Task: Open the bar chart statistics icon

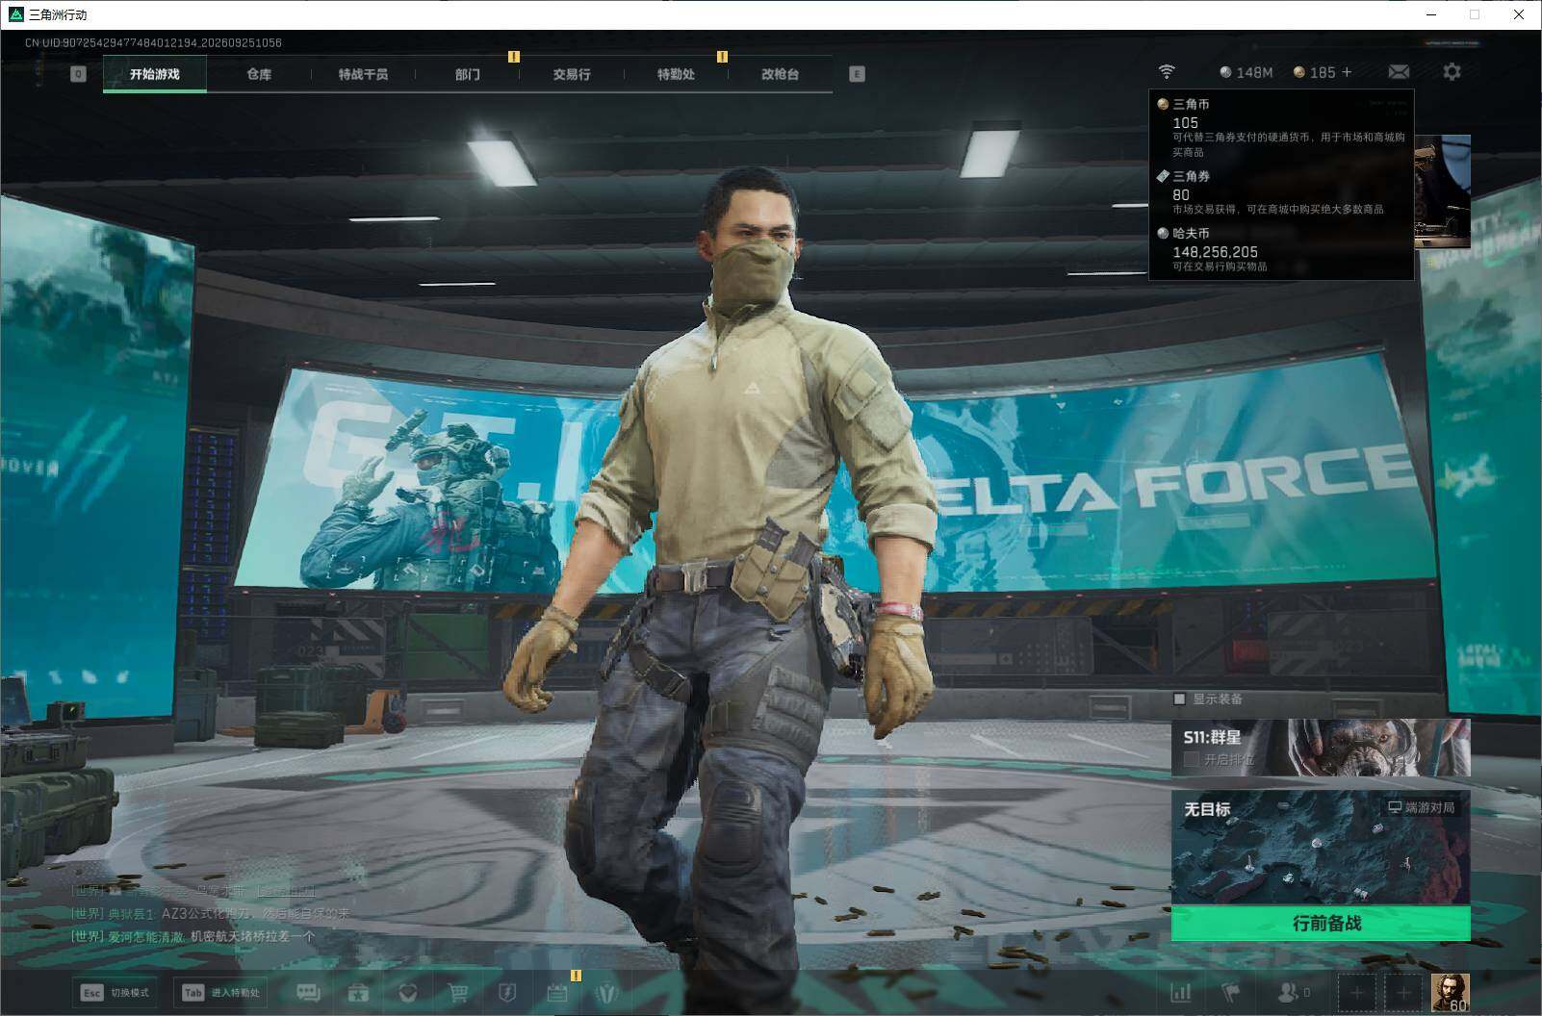Action: coord(1180,992)
